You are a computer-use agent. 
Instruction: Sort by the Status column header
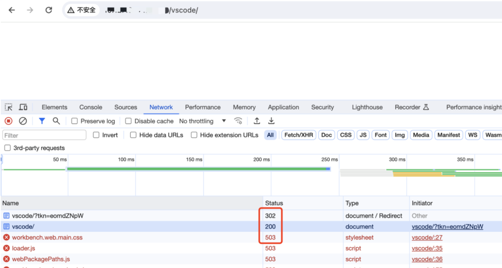tap(303, 203)
